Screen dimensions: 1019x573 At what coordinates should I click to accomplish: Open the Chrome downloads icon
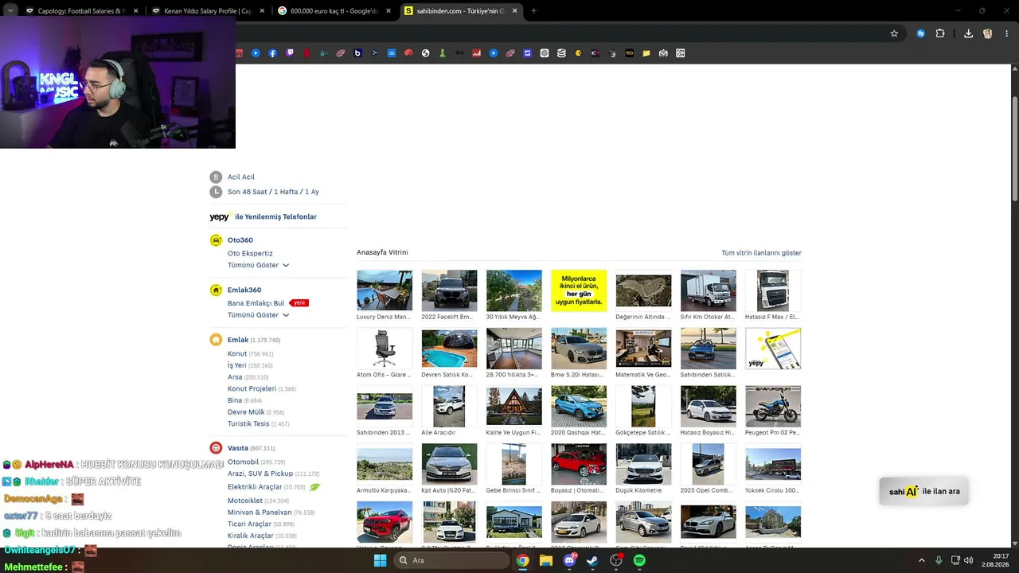click(968, 33)
